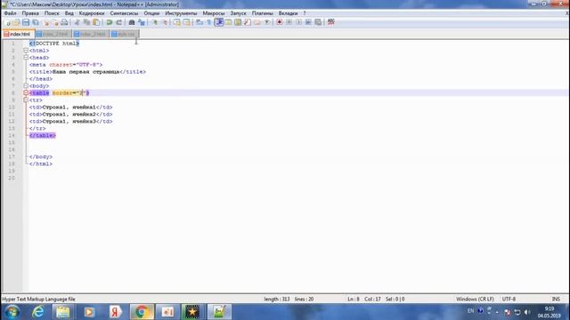Toggle Show All Characters icon
This screenshot has width=570, height=320.
coord(209,22)
